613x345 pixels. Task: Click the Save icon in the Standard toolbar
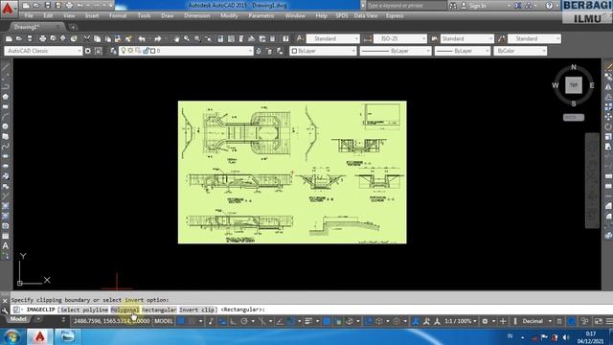[30, 38]
